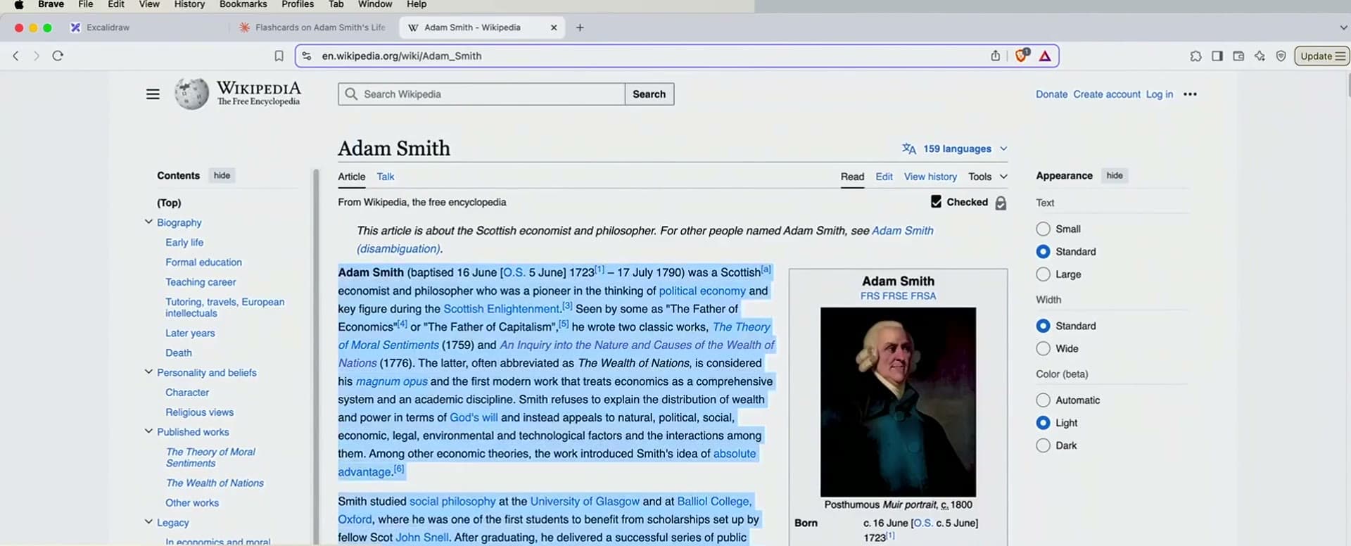The height and width of the screenshot is (546, 1351).
Task: Bookmark this page using the bookmark icon
Action: coord(279,56)
